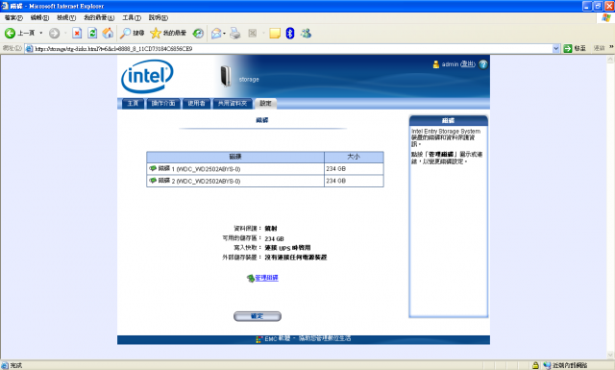The height and width of the screenshot is (370, 615).
Task: Select the 設定 Settings tab
Action: pyautogui.click(x=265, y=103)
